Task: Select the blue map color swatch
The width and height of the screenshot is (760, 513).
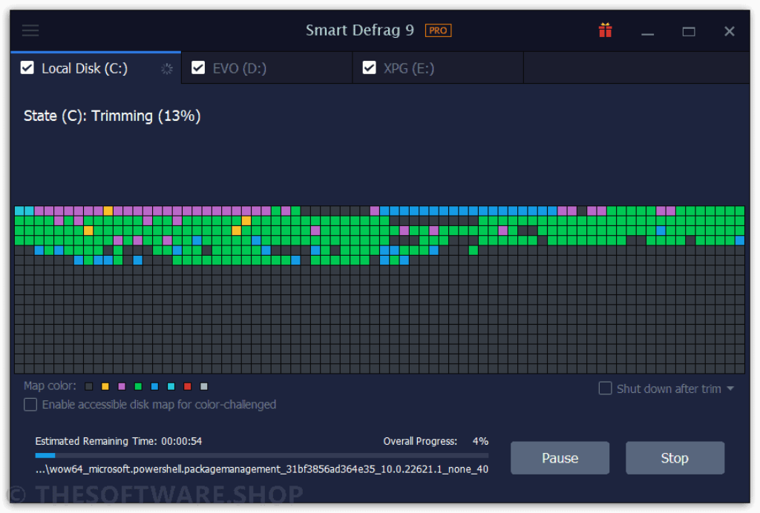Action: 154,386
